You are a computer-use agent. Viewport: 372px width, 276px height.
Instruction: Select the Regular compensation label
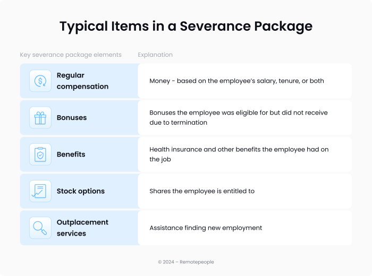click(x=82, y=81)
